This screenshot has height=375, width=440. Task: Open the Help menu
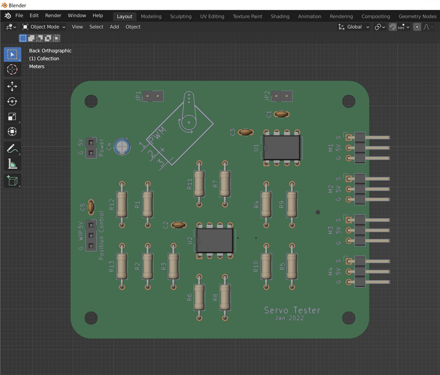(x=98, y=16)
